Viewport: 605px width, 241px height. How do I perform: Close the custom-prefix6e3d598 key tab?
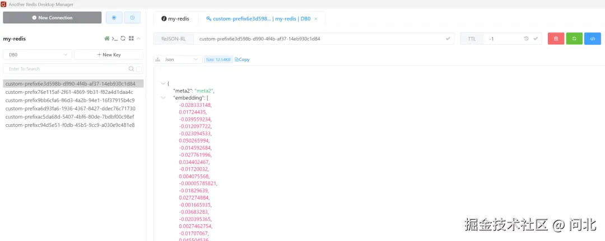tap(315, 18)
